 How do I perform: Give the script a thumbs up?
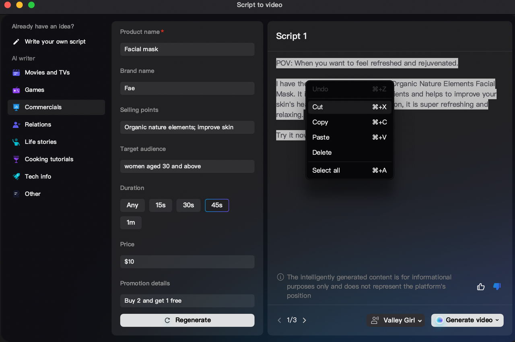pos(481,286)
